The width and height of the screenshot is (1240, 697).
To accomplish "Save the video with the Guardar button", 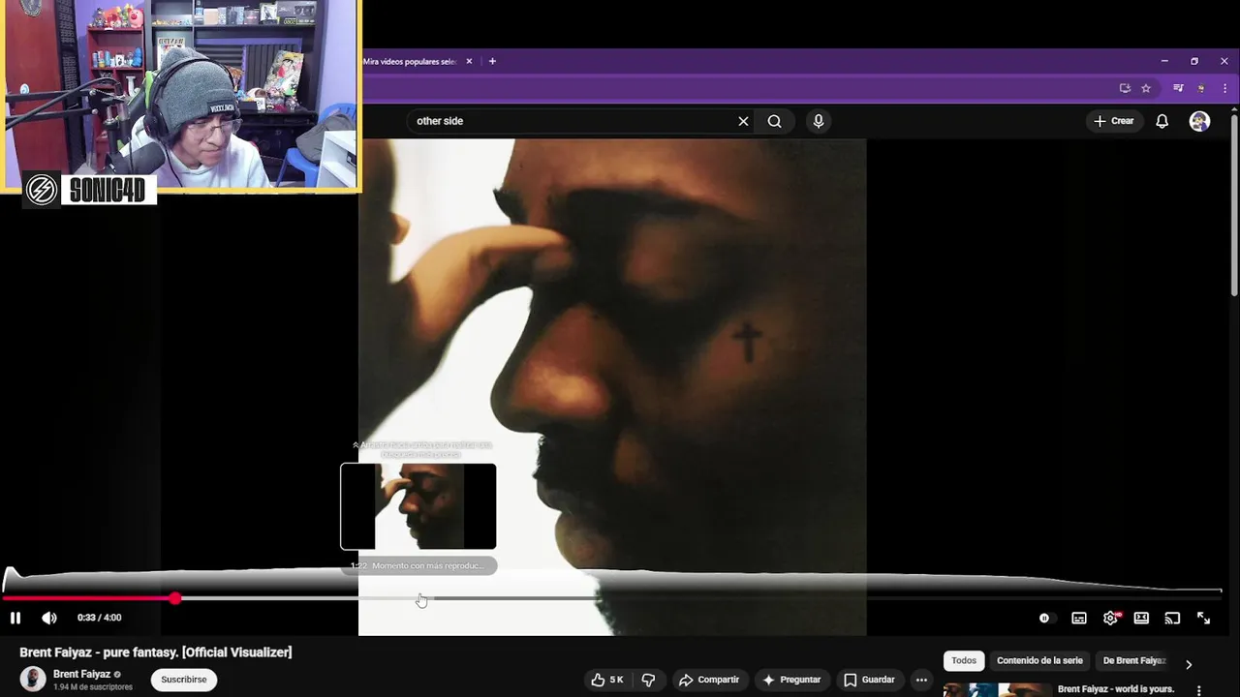I will tap(869, 680).
